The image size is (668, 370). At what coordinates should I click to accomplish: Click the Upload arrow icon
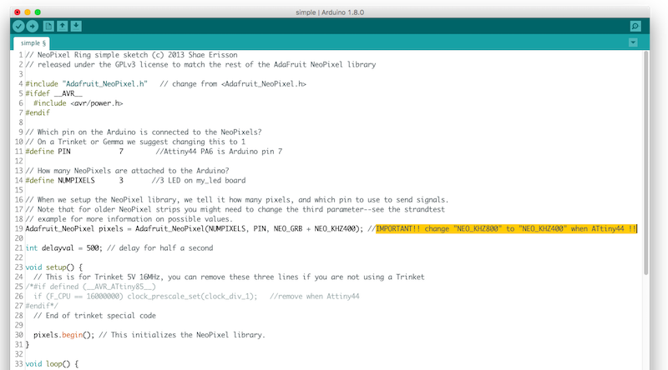coord(33,27)
